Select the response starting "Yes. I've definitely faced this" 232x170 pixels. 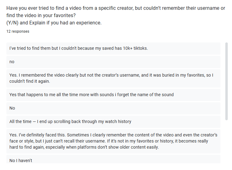point(113,141)
